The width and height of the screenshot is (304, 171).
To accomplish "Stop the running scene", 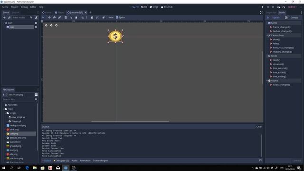I will [273, 7].
